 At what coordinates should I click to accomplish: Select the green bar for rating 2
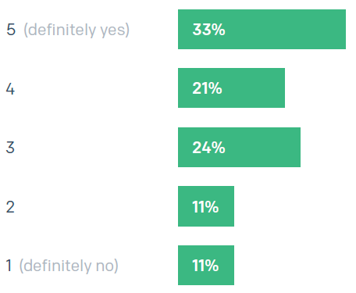click(x=206, y=206)
